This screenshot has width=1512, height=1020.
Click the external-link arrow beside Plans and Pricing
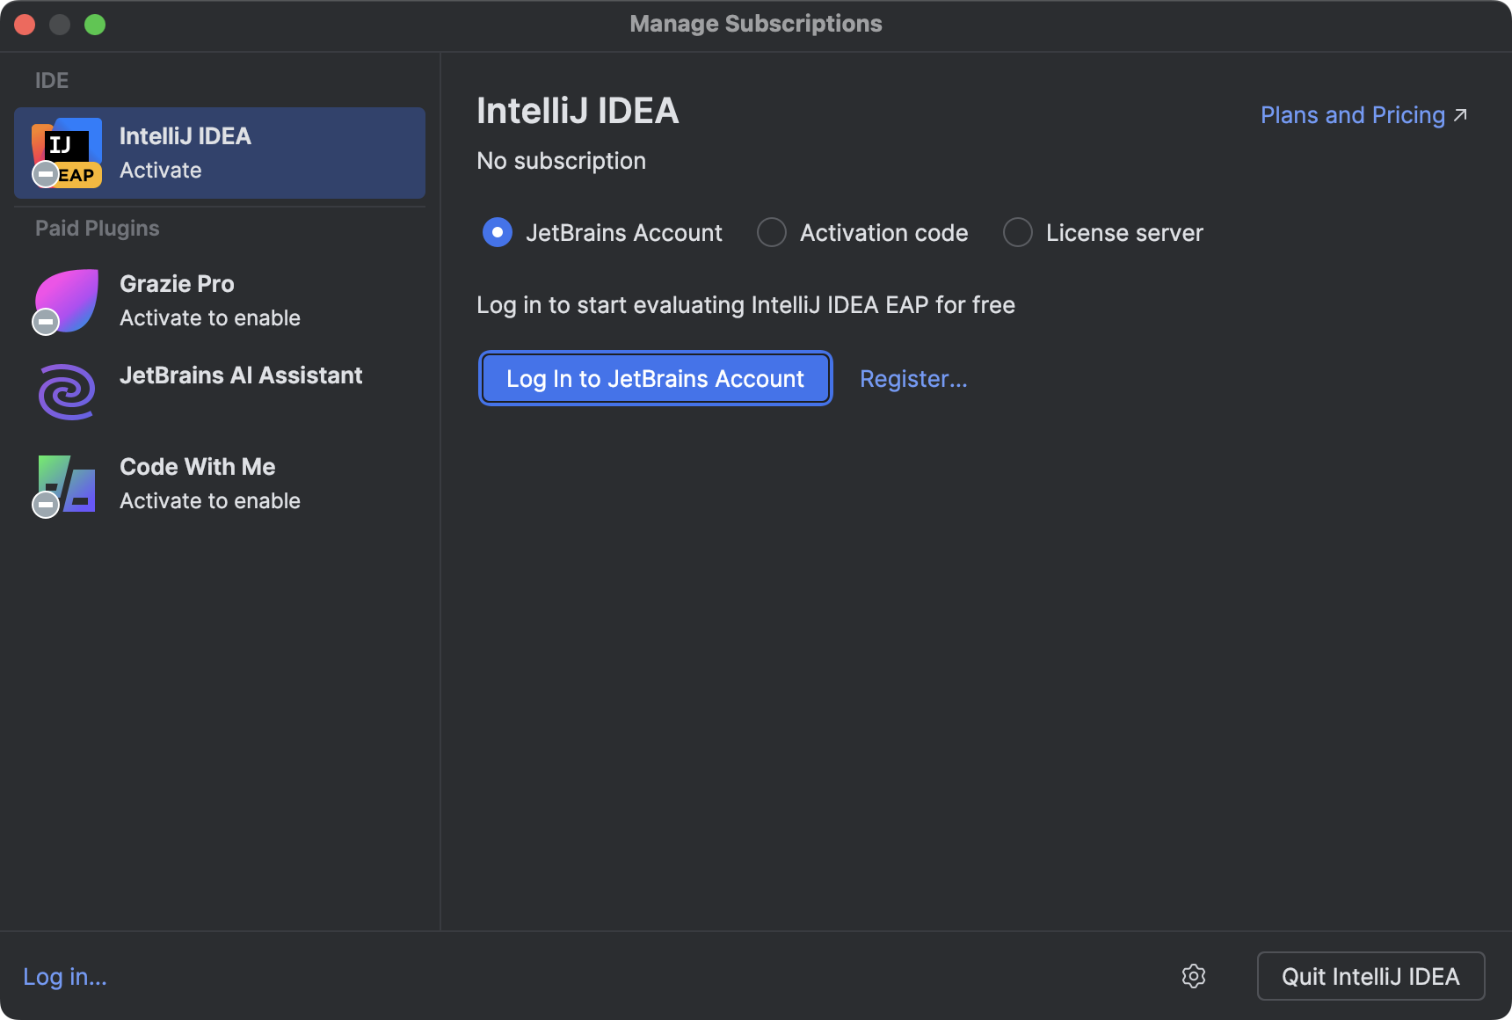(x=1461, y=114)
